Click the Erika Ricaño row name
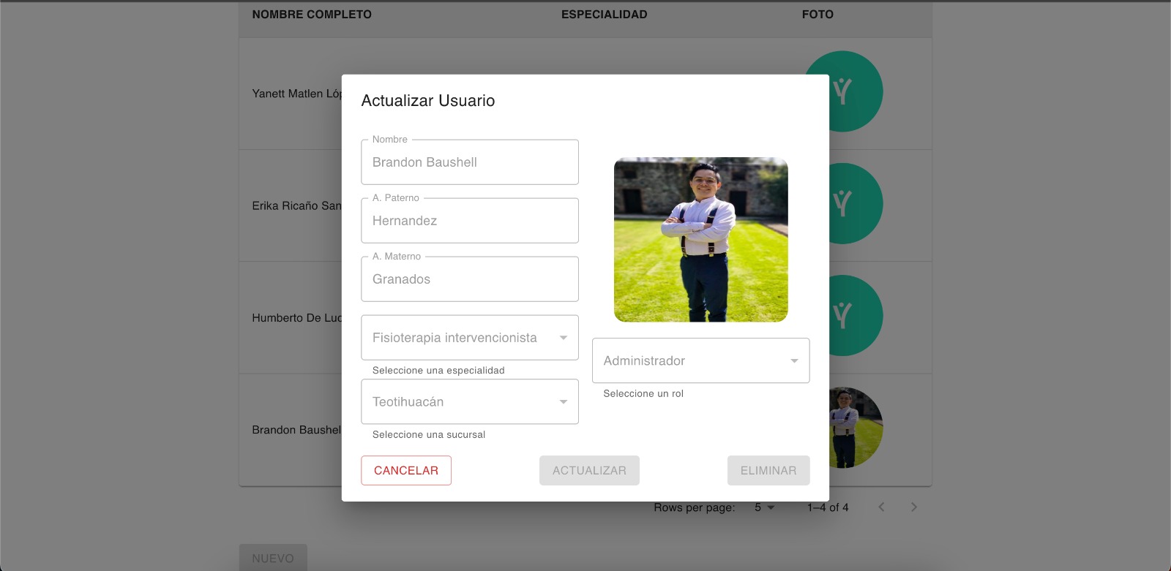This screenshot has height=571, width=1171. pos(296,205)
